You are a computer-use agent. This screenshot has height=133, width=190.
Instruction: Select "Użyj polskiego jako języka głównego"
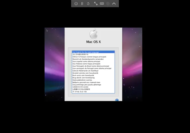click(93, 85)
